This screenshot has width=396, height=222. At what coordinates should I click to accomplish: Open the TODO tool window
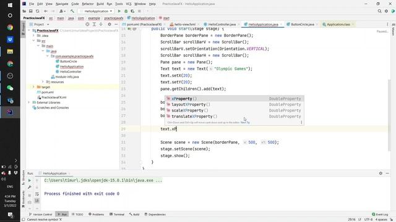point(77,215)
